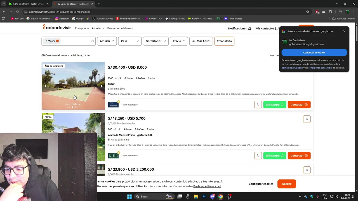Open Discord from the taskbar

click(x=212, y=197)
